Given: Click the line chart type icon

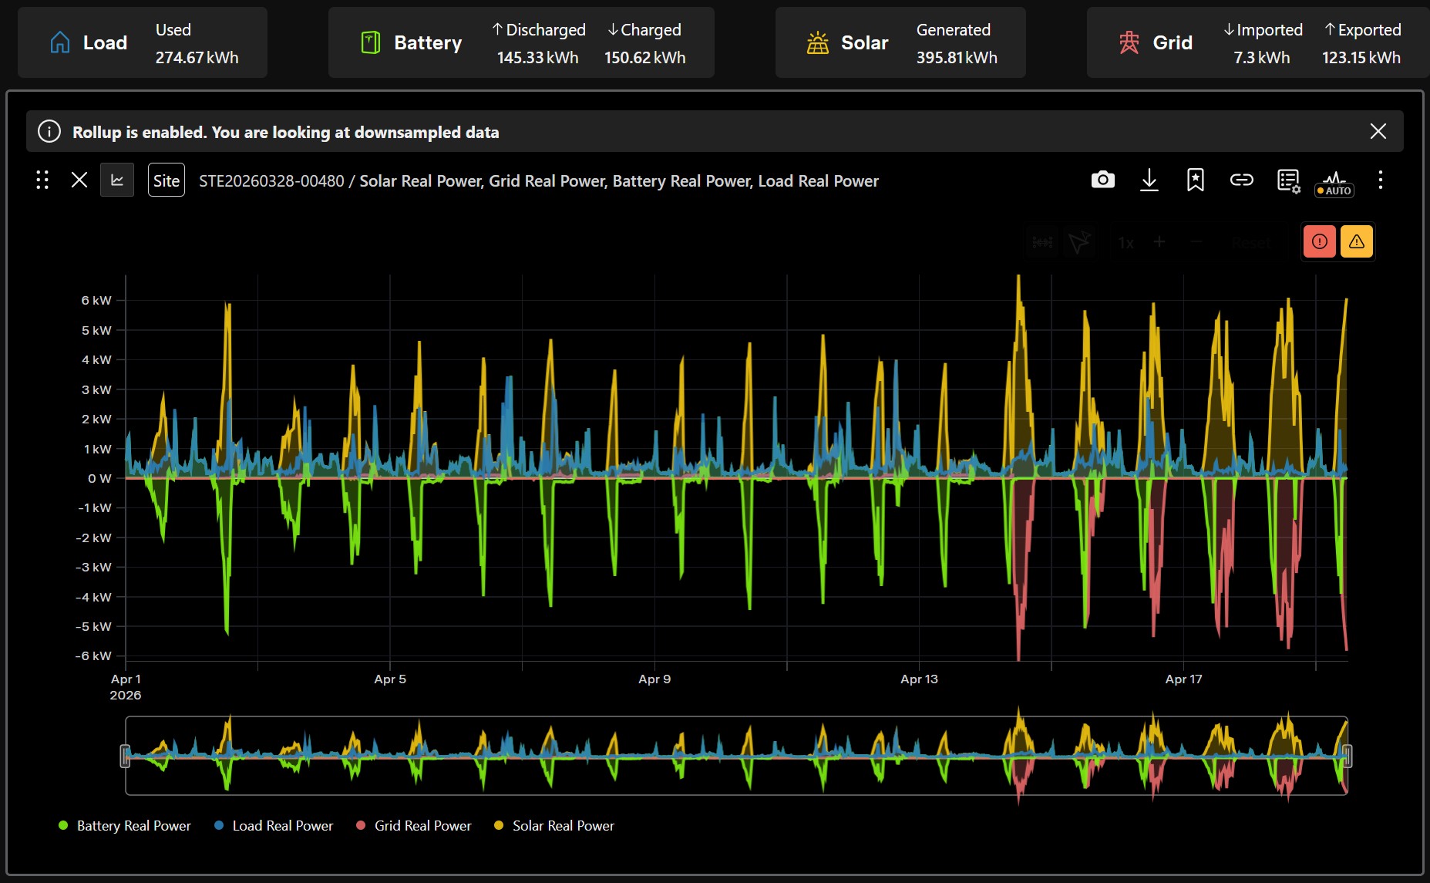Looking at the screenshot, I should click(x=117, y=180).
